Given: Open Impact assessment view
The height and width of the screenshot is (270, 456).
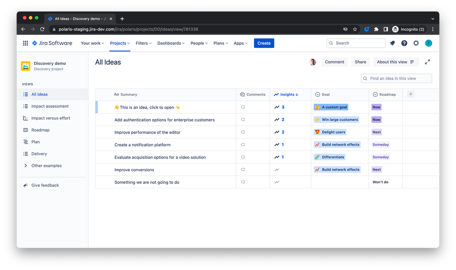Looking at the screenshot, I should click(53, 106).
